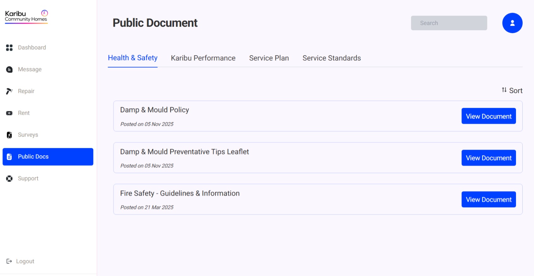Switch to the Karibu Performance tab
Screen dimensions: 534x276
203,58
